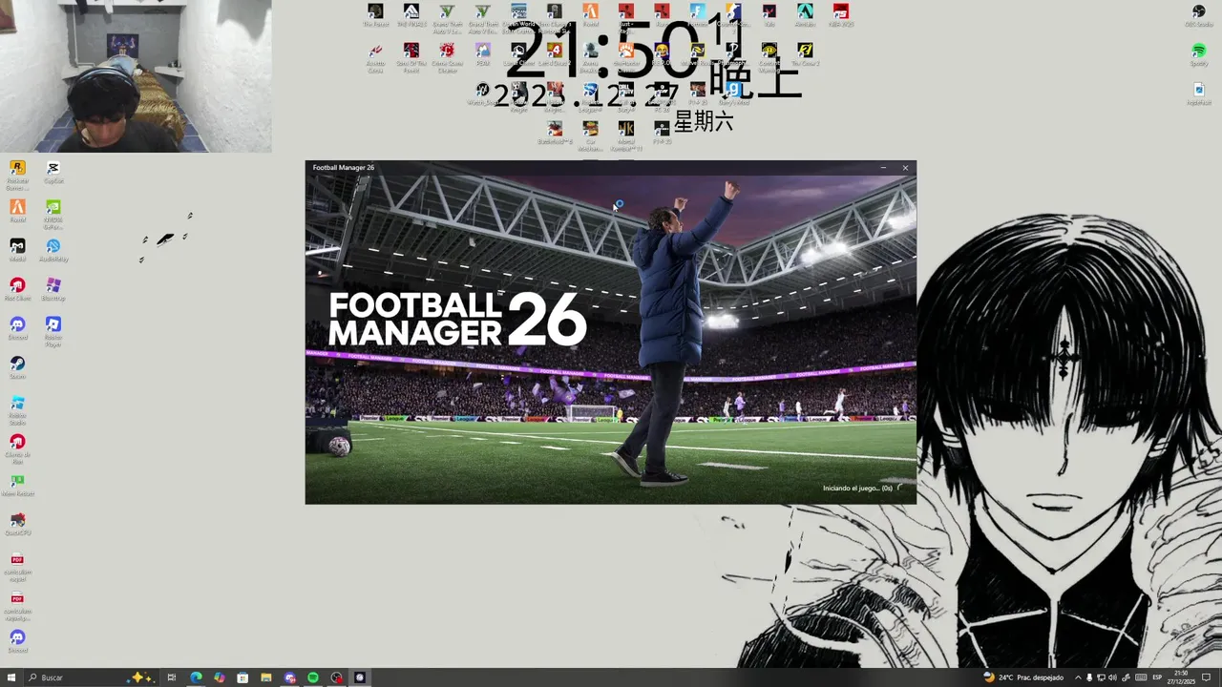
Task: Select the Aimlabs desktop icon
Action: point(805,15)
